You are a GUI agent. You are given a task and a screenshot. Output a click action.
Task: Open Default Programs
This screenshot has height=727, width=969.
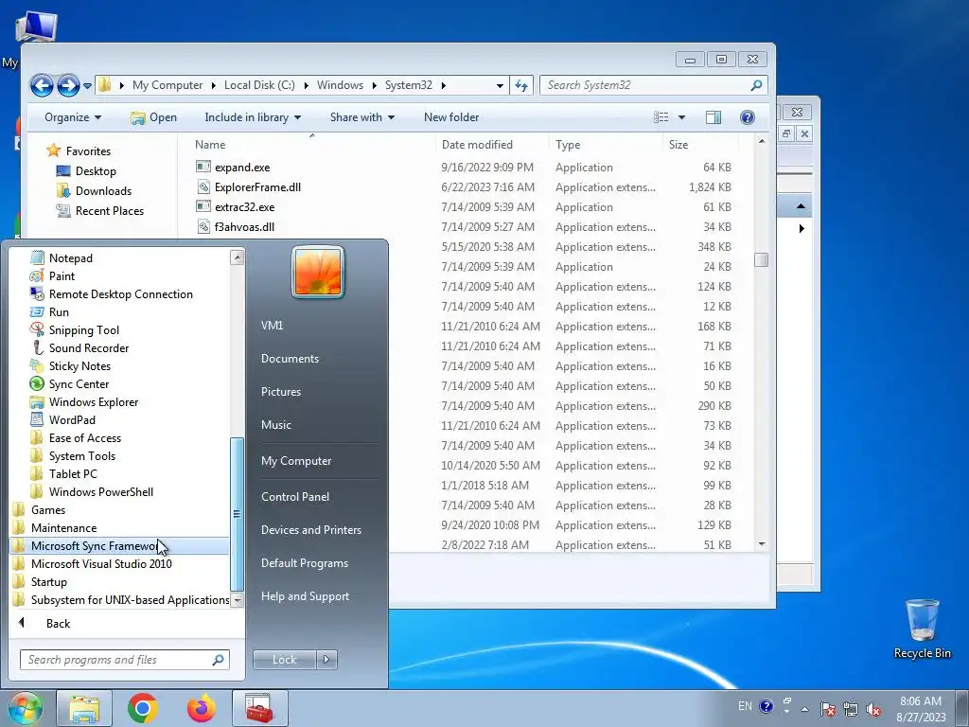point(304,563)
